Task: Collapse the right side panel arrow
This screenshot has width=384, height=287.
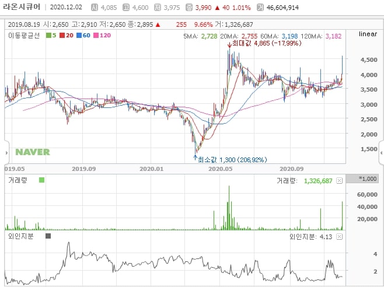Action: 381,153
